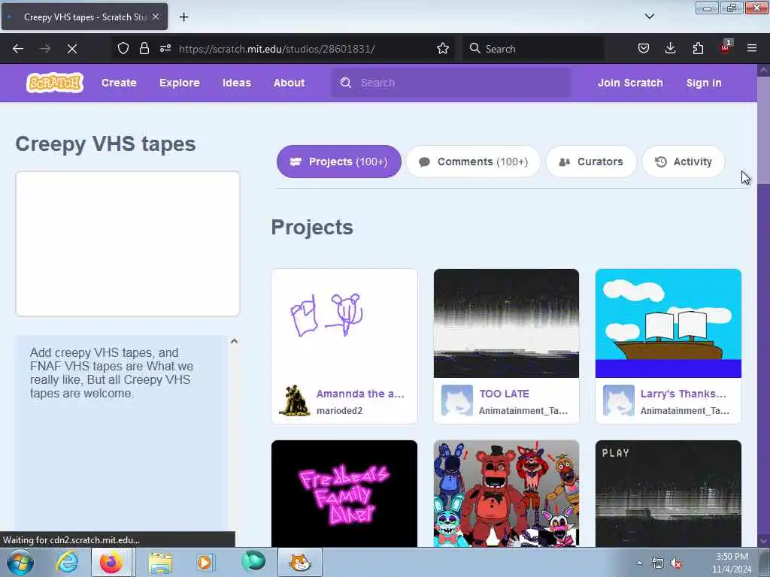
Task: Go back using the browser back arrow
Action: click(18, 49)
